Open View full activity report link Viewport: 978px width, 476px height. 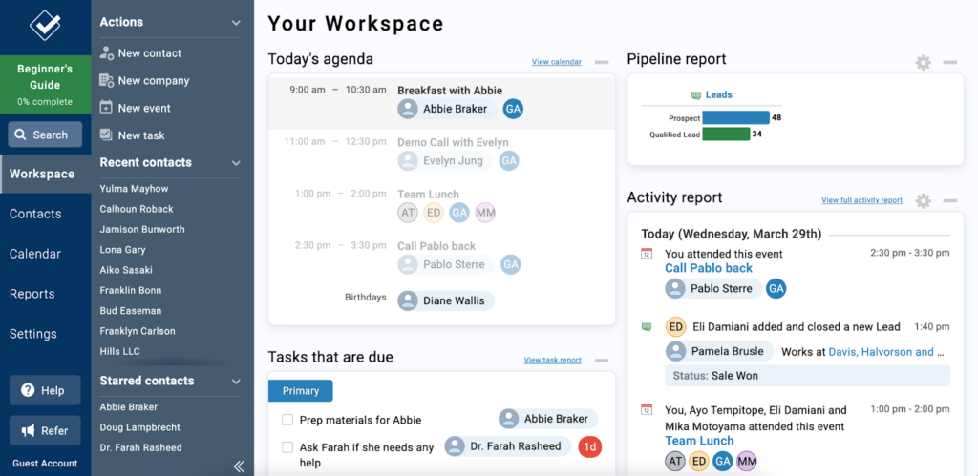[861, 200]
